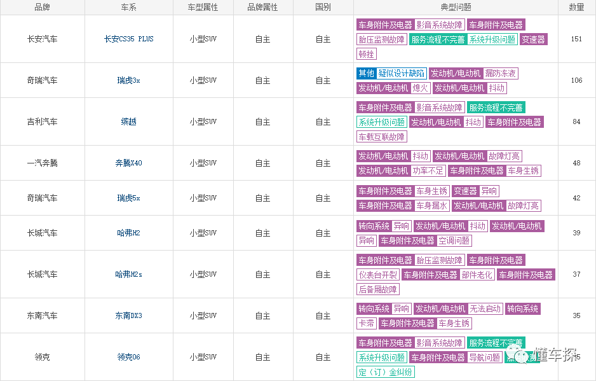Click the count 106 cell

pos(576,80)
